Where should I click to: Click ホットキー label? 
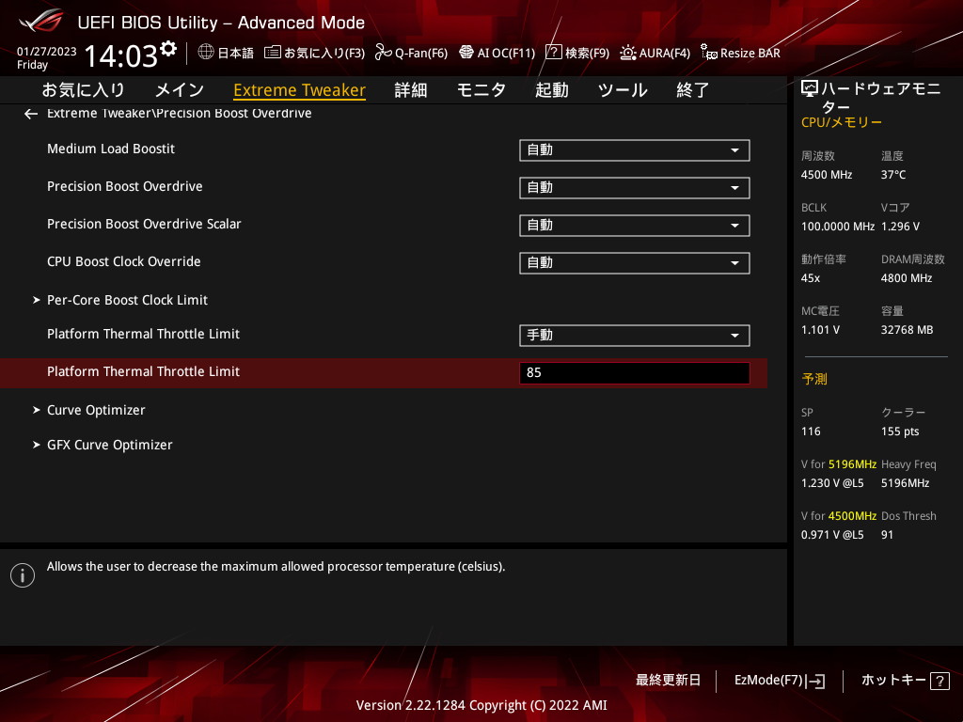pyautogui.click(x=893, y=681)
